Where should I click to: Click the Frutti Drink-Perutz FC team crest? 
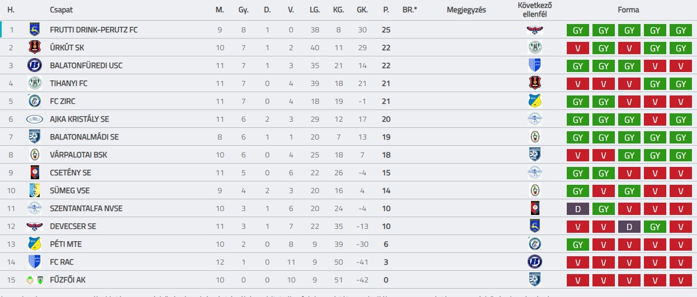35,30
